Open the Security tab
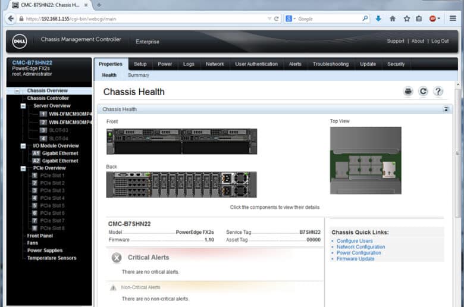The image size is (464, 307). tap(396, 64)
